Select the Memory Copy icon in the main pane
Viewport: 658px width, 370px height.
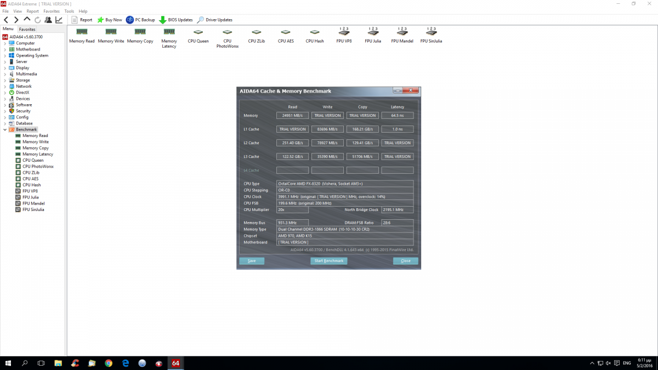point(140,36)
